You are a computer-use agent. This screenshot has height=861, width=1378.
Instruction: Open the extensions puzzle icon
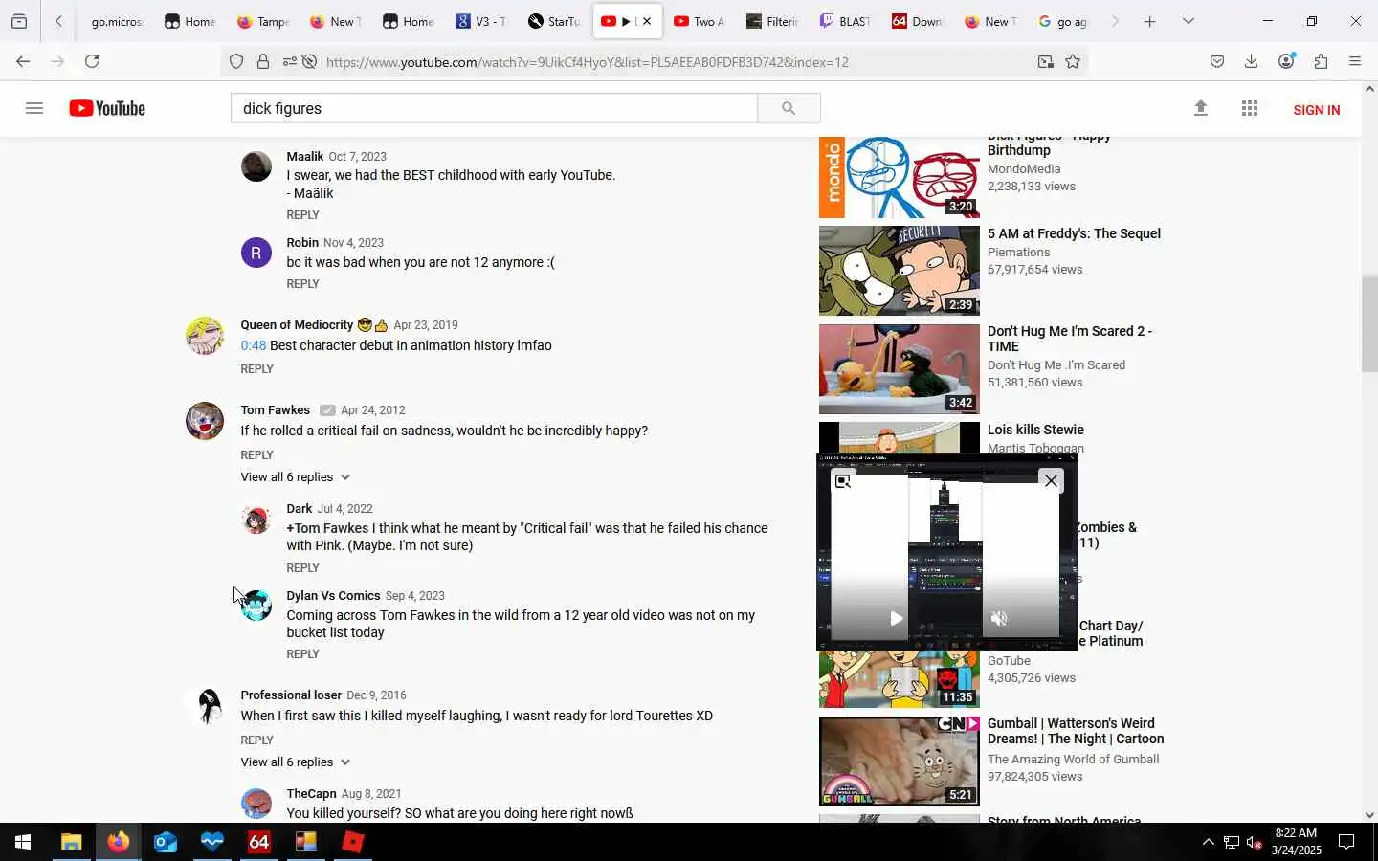(x=1322, y=61)
